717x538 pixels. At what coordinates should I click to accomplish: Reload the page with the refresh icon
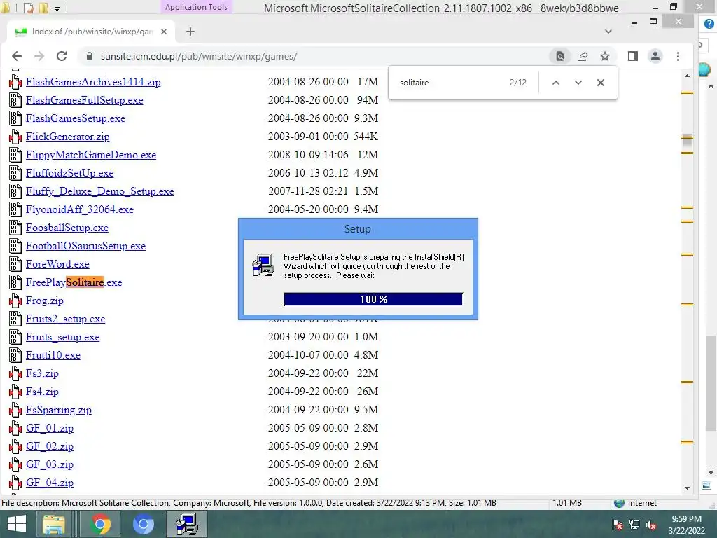pos(62,56)
